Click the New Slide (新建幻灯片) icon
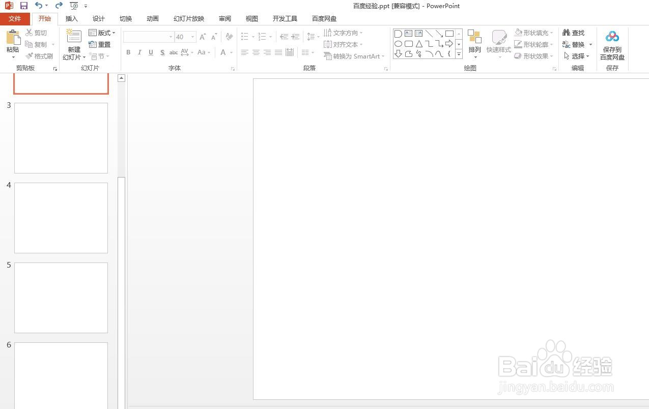This screenshot has height=409, width=649. point(74,36)
